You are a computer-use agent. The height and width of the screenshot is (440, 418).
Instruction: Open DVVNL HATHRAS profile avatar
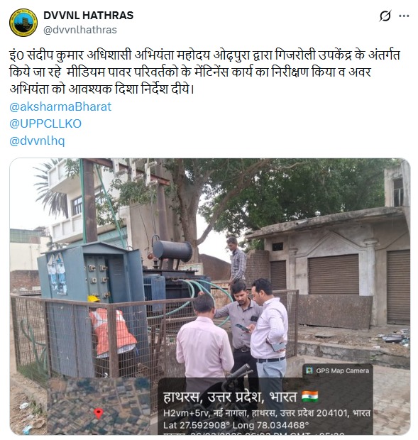pos(23,23)
